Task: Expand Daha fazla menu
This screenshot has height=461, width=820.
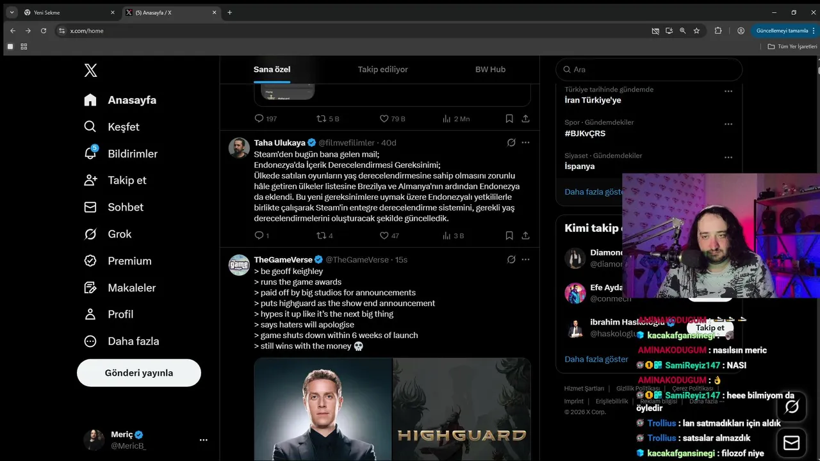Action: pos(121,341)
